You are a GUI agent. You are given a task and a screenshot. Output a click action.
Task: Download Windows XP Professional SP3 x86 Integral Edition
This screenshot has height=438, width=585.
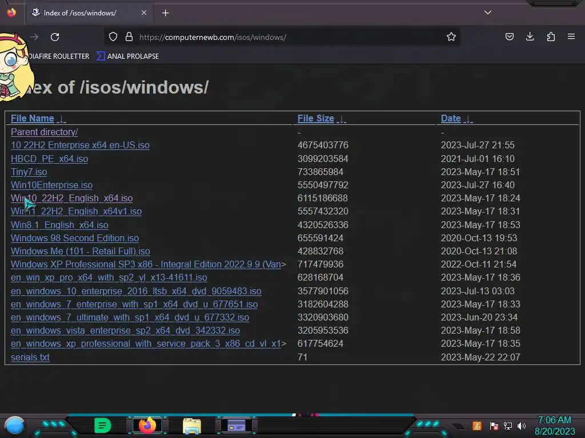146,264
